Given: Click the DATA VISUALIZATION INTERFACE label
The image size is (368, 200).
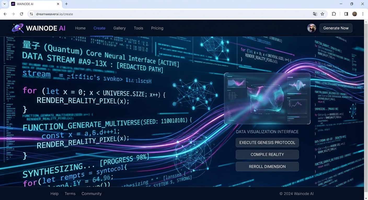Looking at the screenshot, I should click(x=267, y=132).
